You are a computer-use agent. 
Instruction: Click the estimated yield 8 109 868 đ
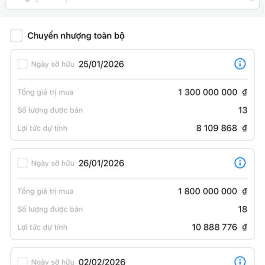click(221, 129)
